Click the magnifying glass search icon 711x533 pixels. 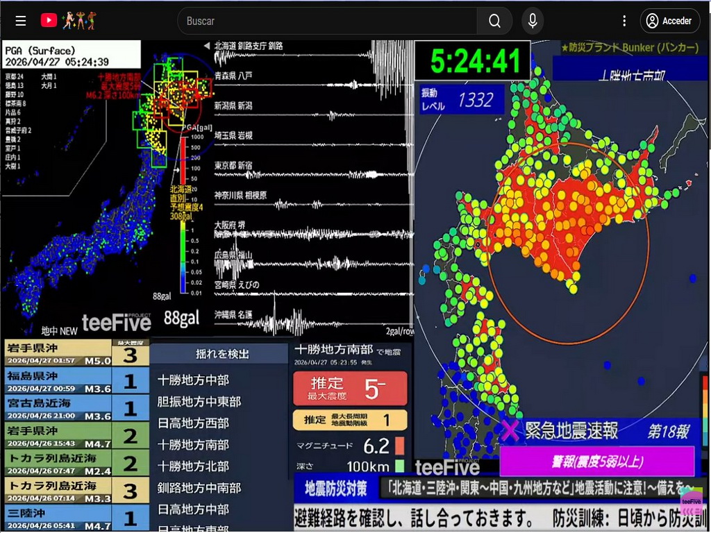click(494, 20)
